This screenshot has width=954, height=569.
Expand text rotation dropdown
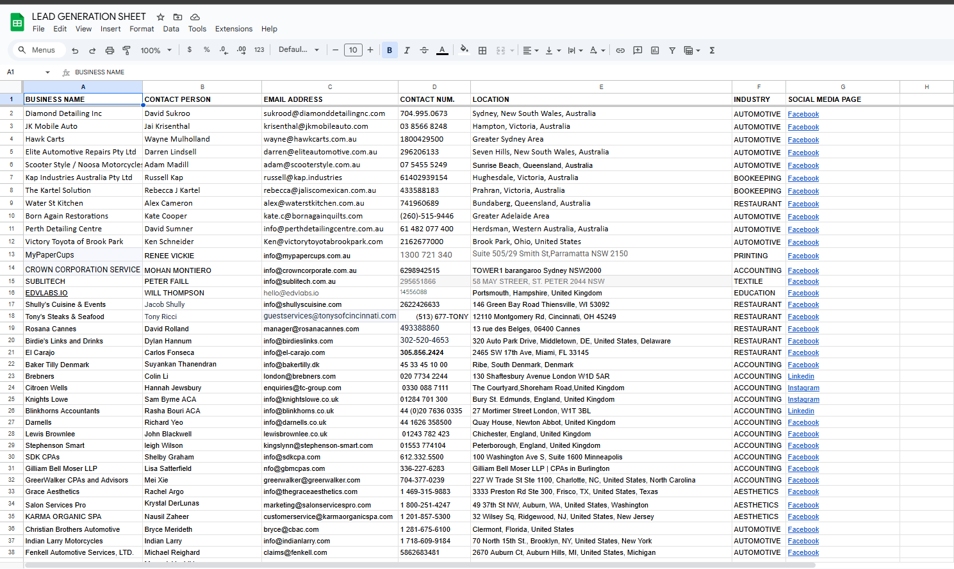tap(597, 50)
